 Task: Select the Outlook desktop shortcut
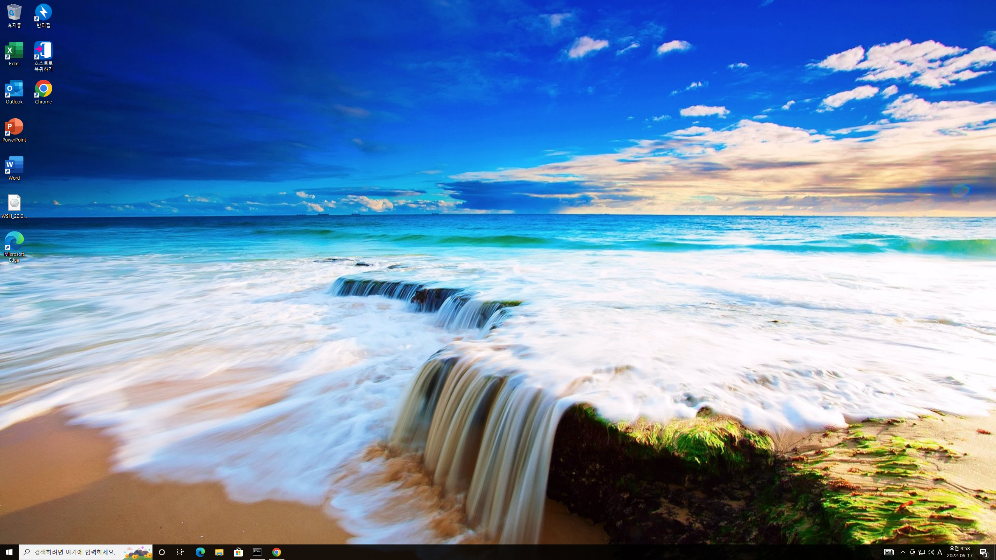(x=14, y=92)
